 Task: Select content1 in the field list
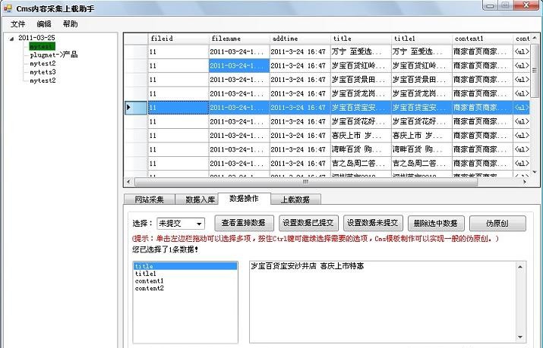(x=185, y=281)
